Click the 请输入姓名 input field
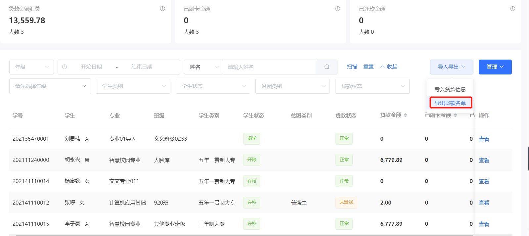This screenshot has width=529, height=236. click(269, 67)
